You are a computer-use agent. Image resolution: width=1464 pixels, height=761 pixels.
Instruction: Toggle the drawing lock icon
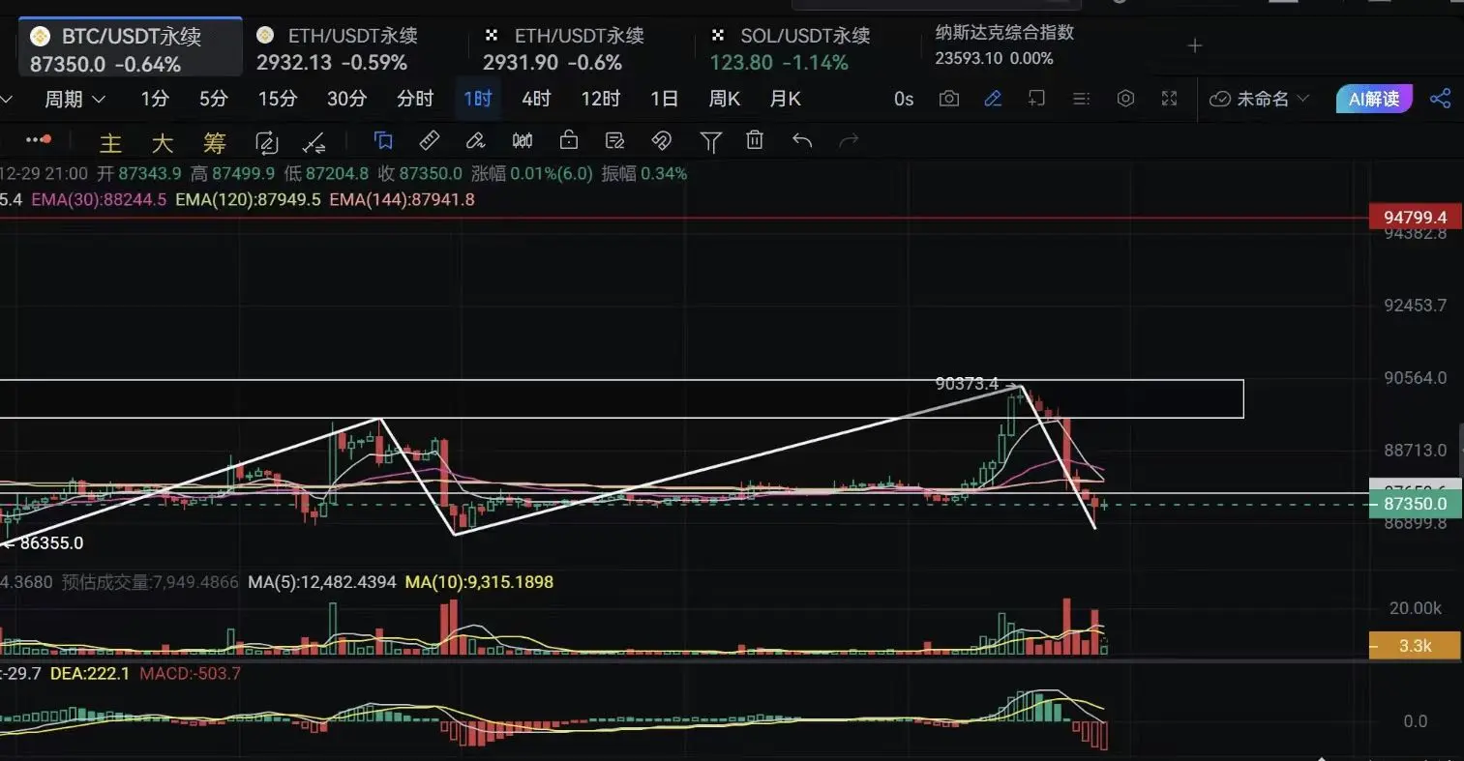569,141
